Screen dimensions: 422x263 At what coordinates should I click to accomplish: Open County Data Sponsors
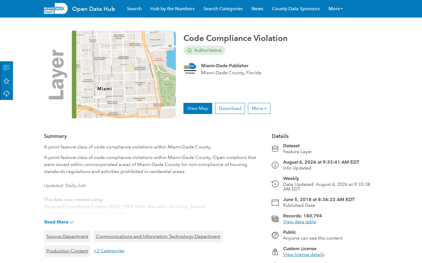[296, 9]
